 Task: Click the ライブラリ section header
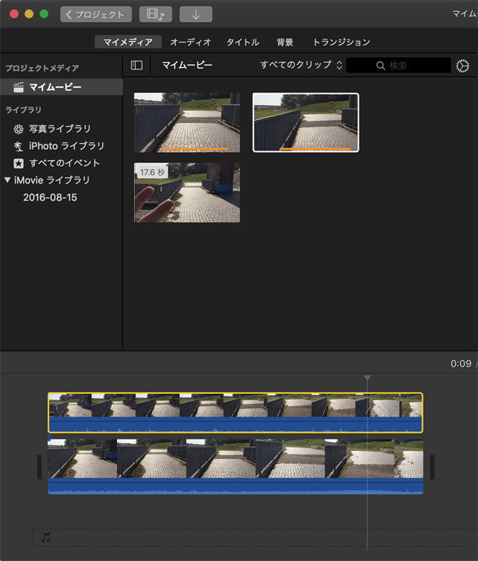point(23,110)
